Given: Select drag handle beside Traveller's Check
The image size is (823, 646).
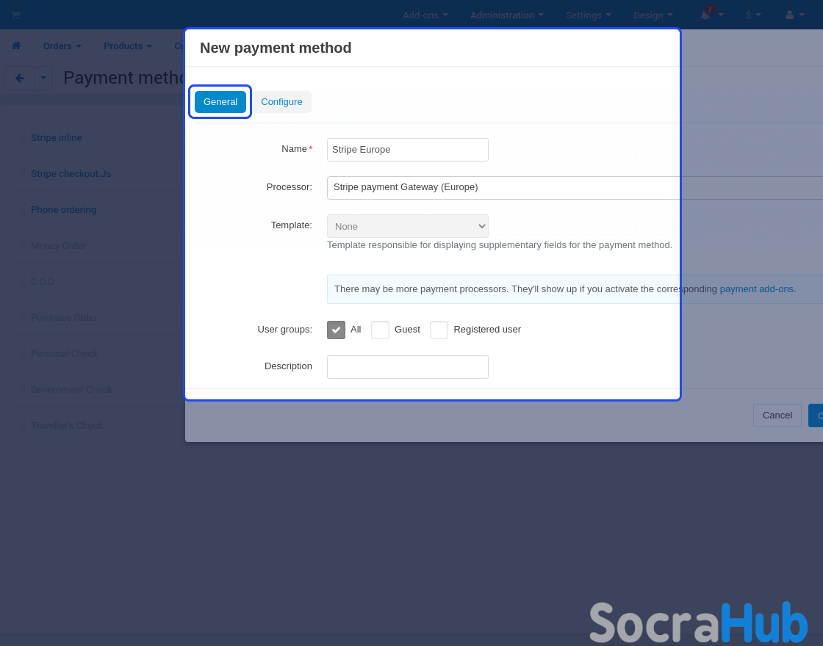Looking at the screenshot, I should tap(23, 425).
